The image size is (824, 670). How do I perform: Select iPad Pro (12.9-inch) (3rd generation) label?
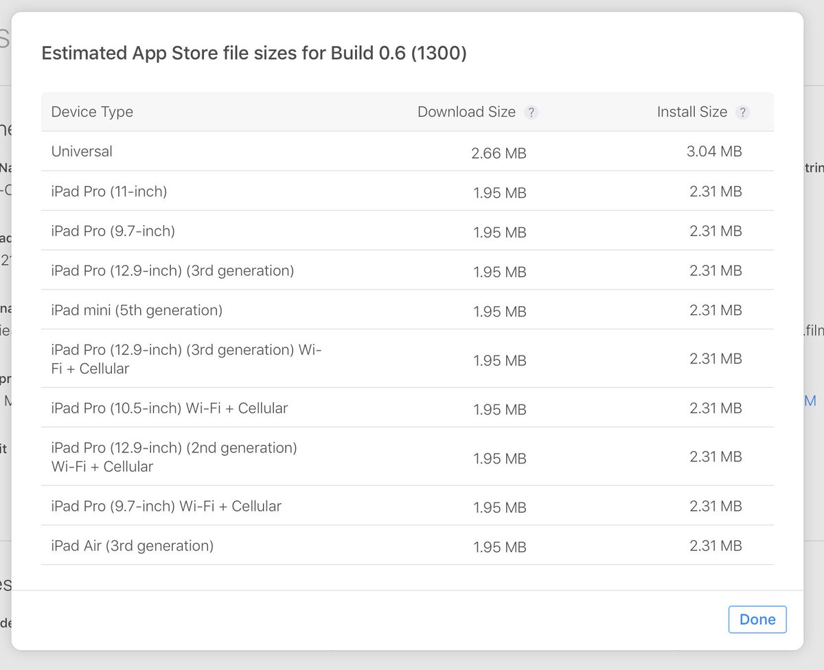point(172,270)
